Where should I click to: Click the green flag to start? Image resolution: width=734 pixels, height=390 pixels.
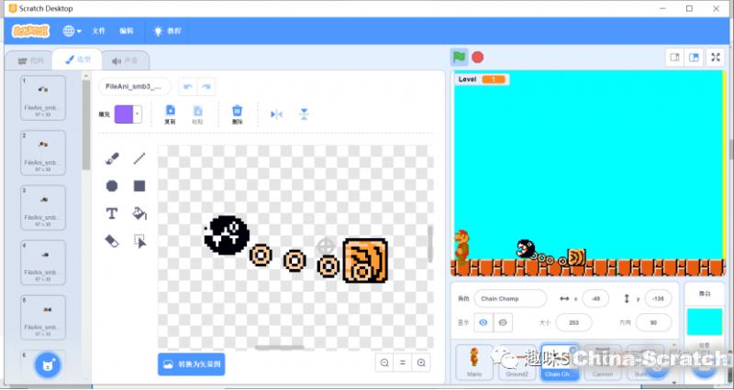pos(458,57)
